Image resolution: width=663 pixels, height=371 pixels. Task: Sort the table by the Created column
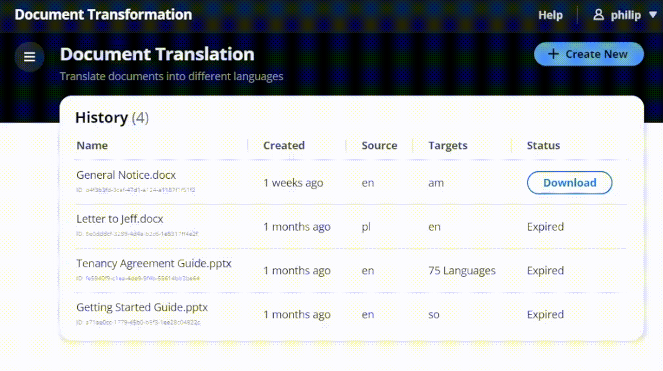tap(284, 145)
